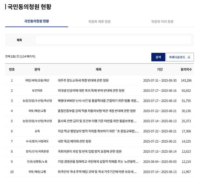The height and width of the screenshot is (181, 200).
Task: Click the download icon in 목록다운로드 button
Action: (189, 57)
